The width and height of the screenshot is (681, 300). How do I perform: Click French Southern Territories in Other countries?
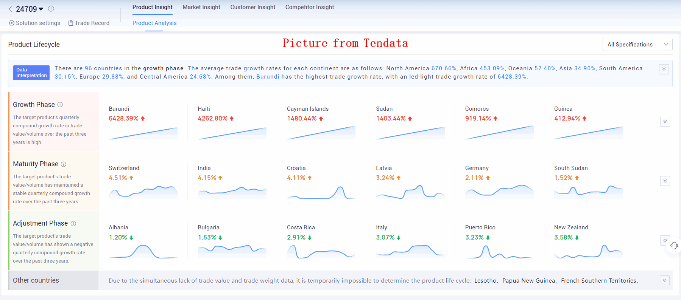598,280
